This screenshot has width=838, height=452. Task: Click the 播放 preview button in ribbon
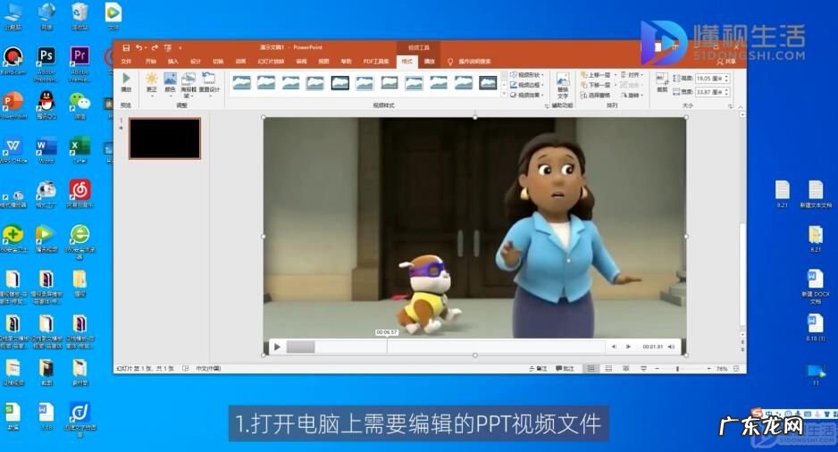pos(126,83)
